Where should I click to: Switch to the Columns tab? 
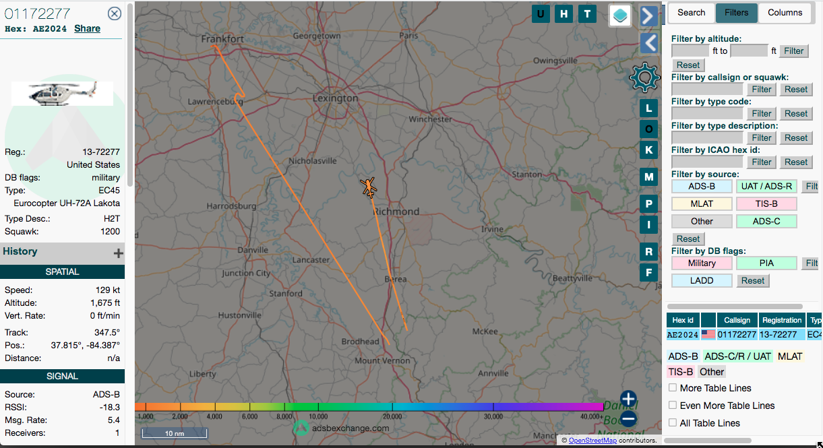tap(785, 13)
